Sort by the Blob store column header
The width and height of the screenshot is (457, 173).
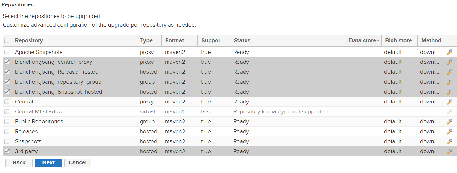[x=398, y=40]
